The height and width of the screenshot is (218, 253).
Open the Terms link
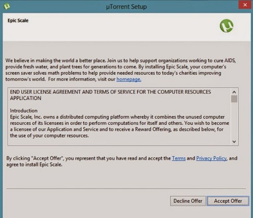(179, 158)
